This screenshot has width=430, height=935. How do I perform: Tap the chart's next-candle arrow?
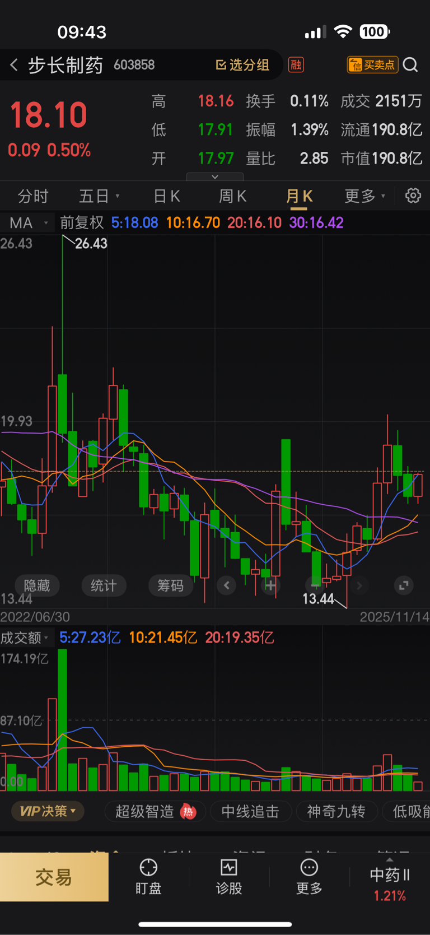[359, 585]
